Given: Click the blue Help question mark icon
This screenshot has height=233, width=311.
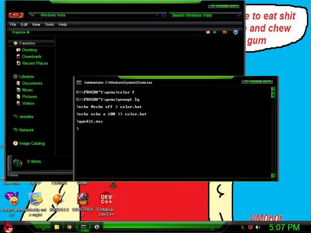Looking at the screenshot, I should [x=235, y=32].
